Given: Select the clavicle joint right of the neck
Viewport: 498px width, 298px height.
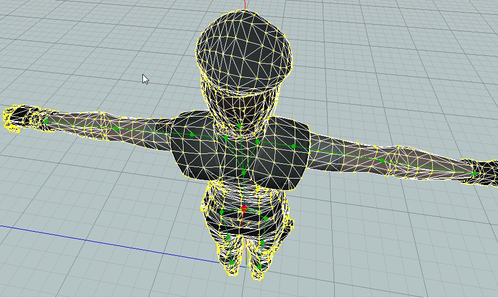Looking at the screenshot, I should click(257, 141).
